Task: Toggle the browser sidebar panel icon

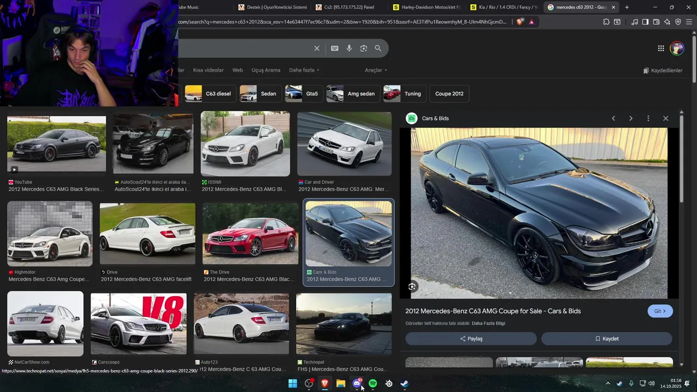Action: pyautogui.click(x=645, y=22)
